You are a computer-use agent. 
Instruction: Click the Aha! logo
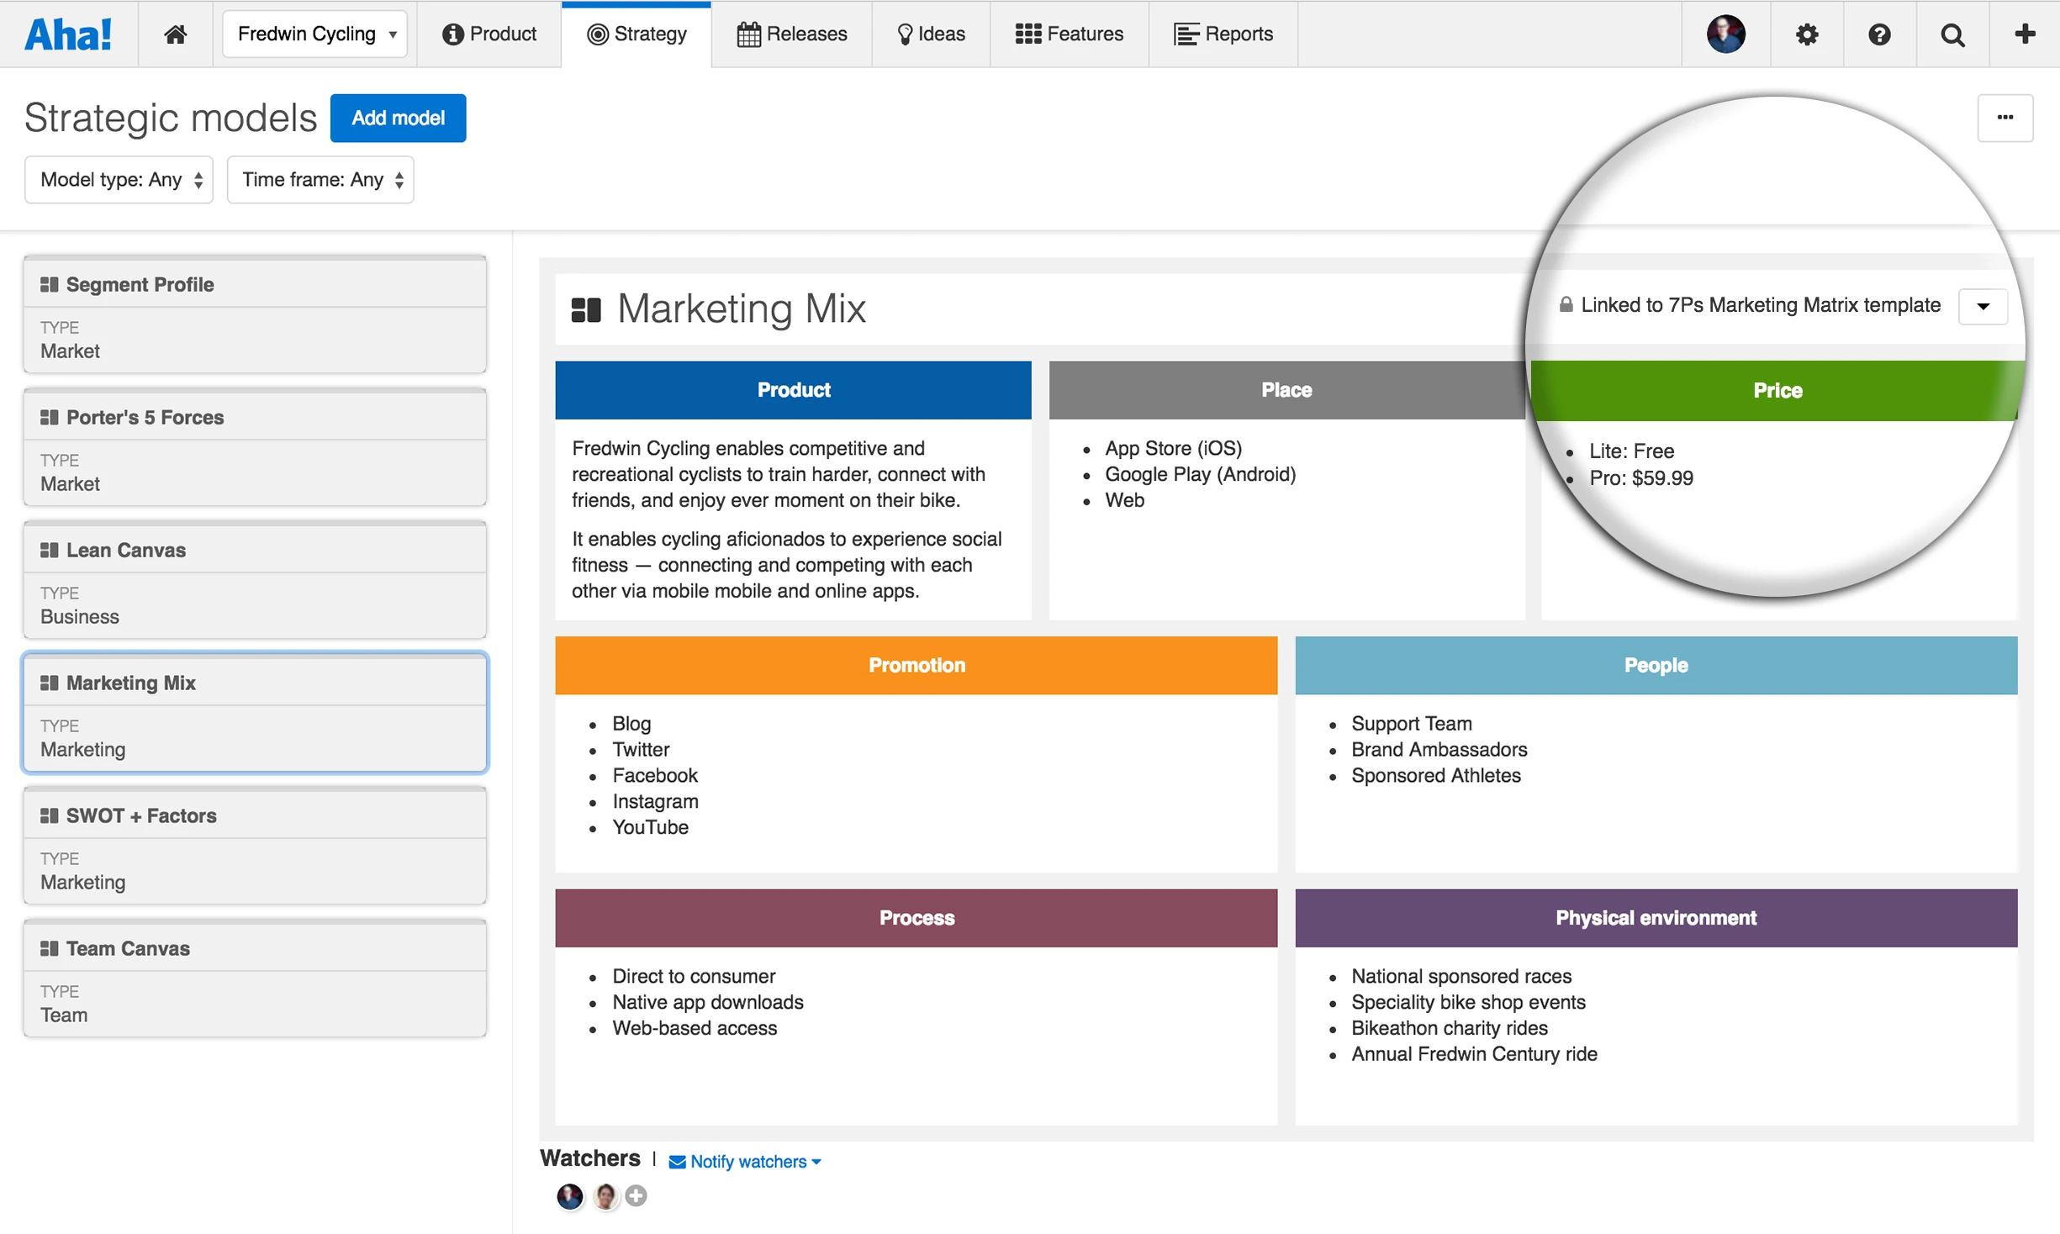tap(68, 34)
